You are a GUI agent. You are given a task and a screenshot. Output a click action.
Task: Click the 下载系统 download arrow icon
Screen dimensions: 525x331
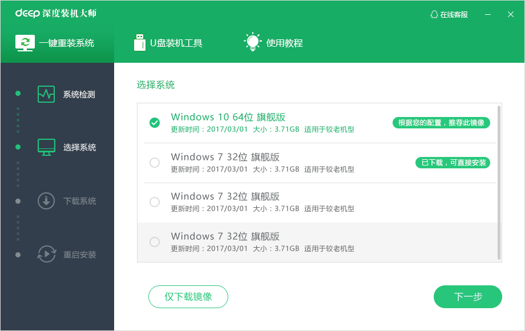46,201
